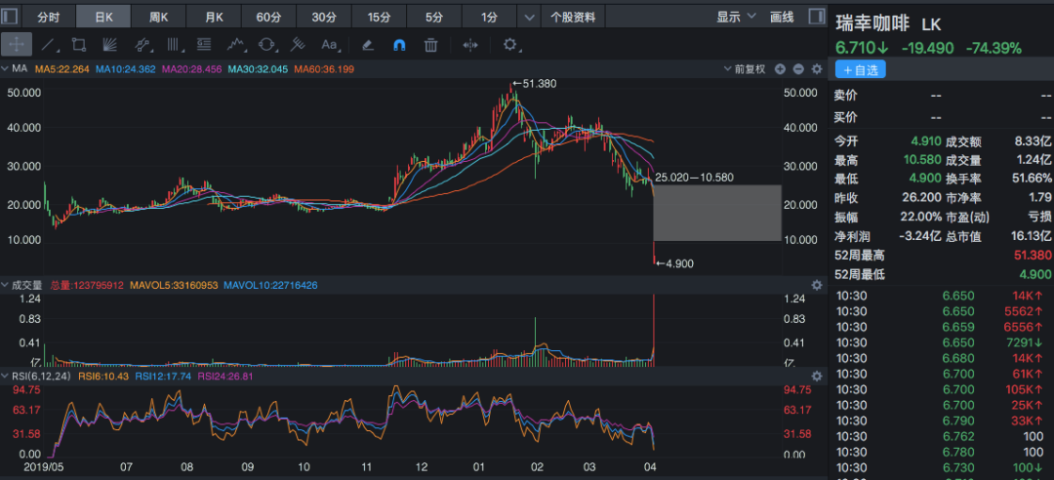Expand more time period options chevron

point(530,17)
